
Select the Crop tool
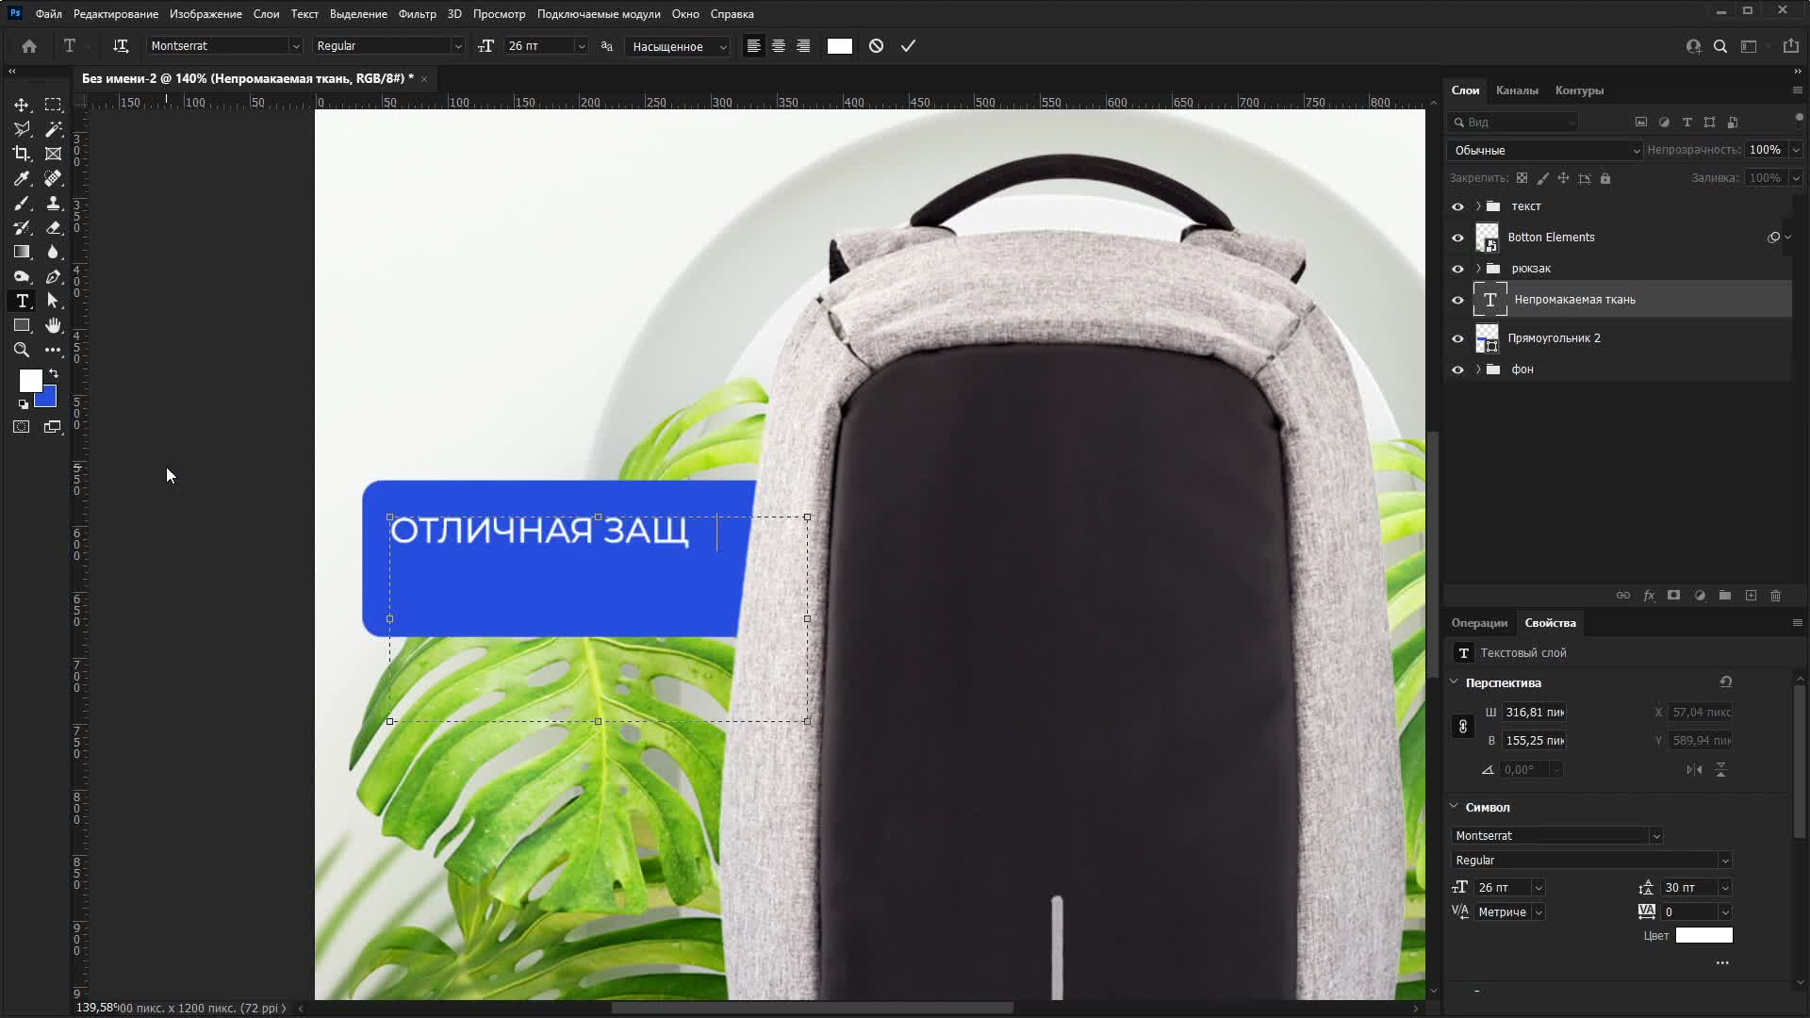click(x=22, y=154)
